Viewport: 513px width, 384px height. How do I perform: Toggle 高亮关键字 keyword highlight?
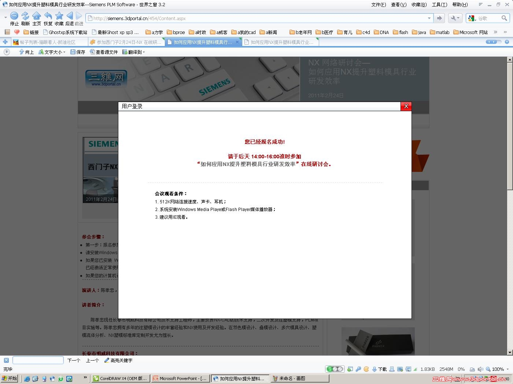pos(118,360)
